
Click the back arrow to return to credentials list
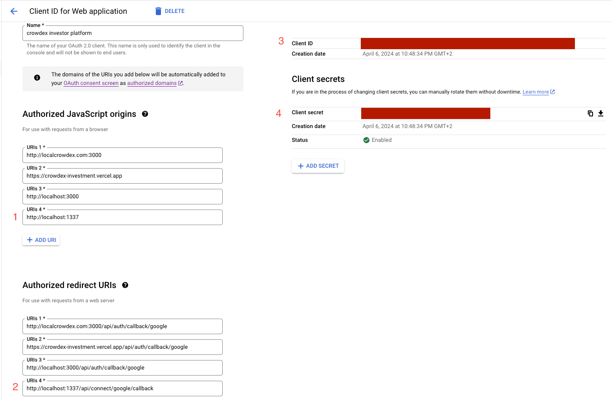coord(13,11)
